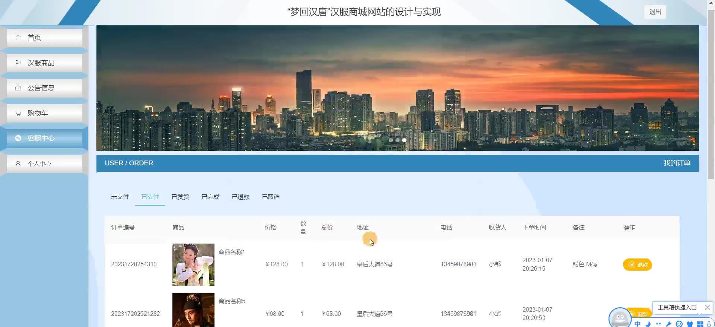Click the USER / ORDER breadcrumb text
The image size is (715, 327).
click(x=129, y=163)
